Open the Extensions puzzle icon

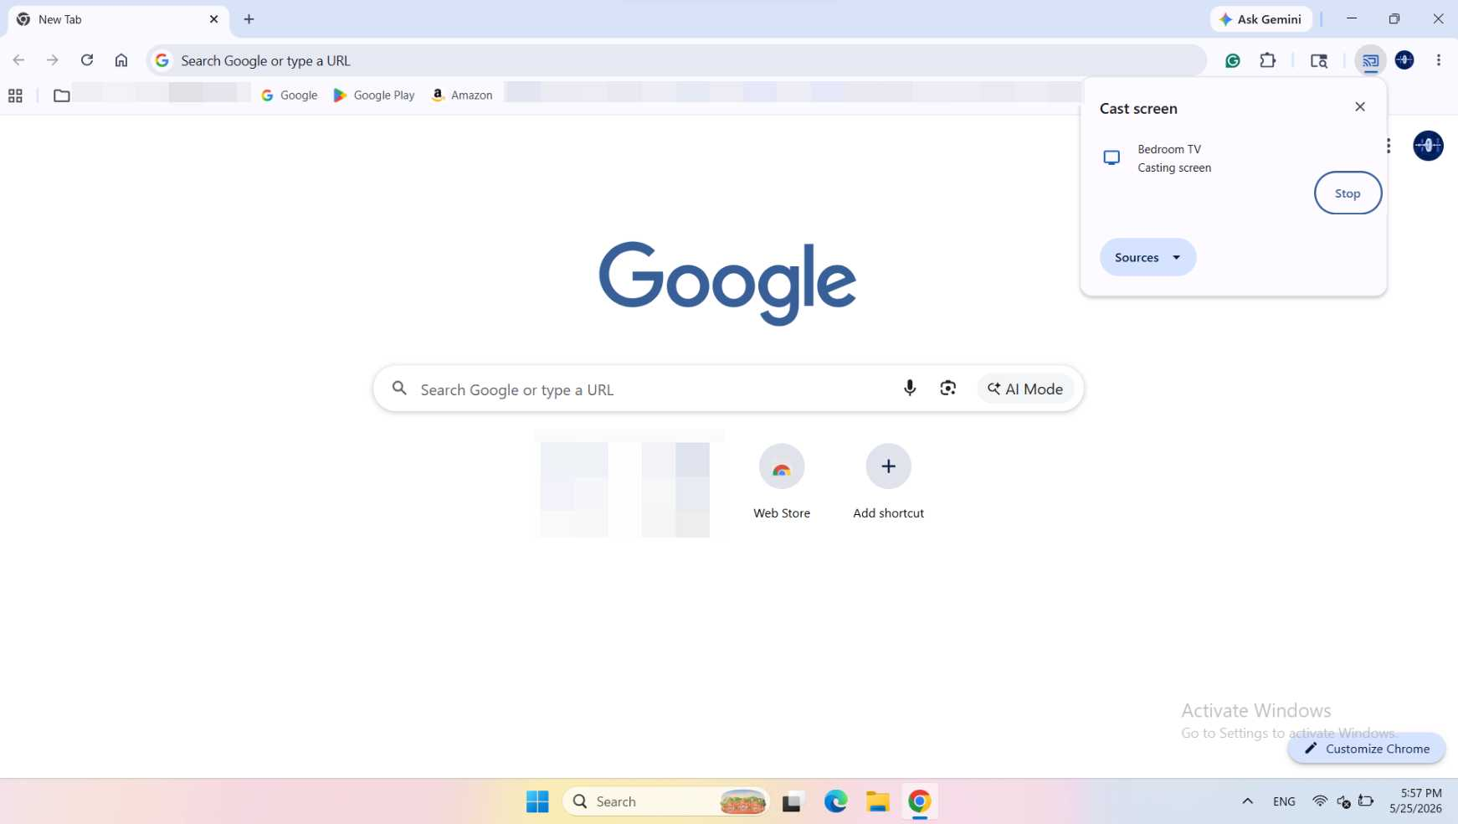pos(1268,60)
